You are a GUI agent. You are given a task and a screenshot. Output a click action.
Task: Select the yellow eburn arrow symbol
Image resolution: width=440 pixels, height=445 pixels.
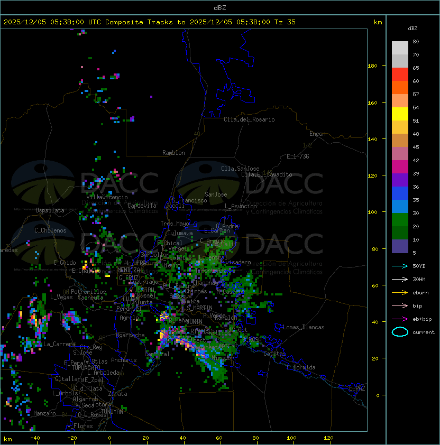tap(400, 293)
